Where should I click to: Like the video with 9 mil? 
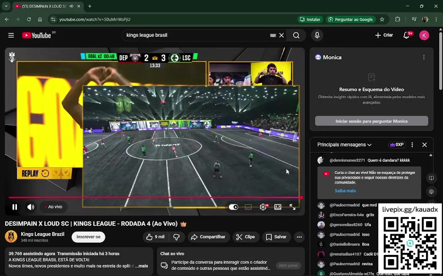coord(155,237)
